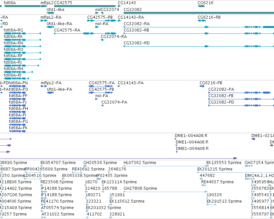Select EST GH20536.5prime
This screenshot has height=219, width=274.
(85, 166)
